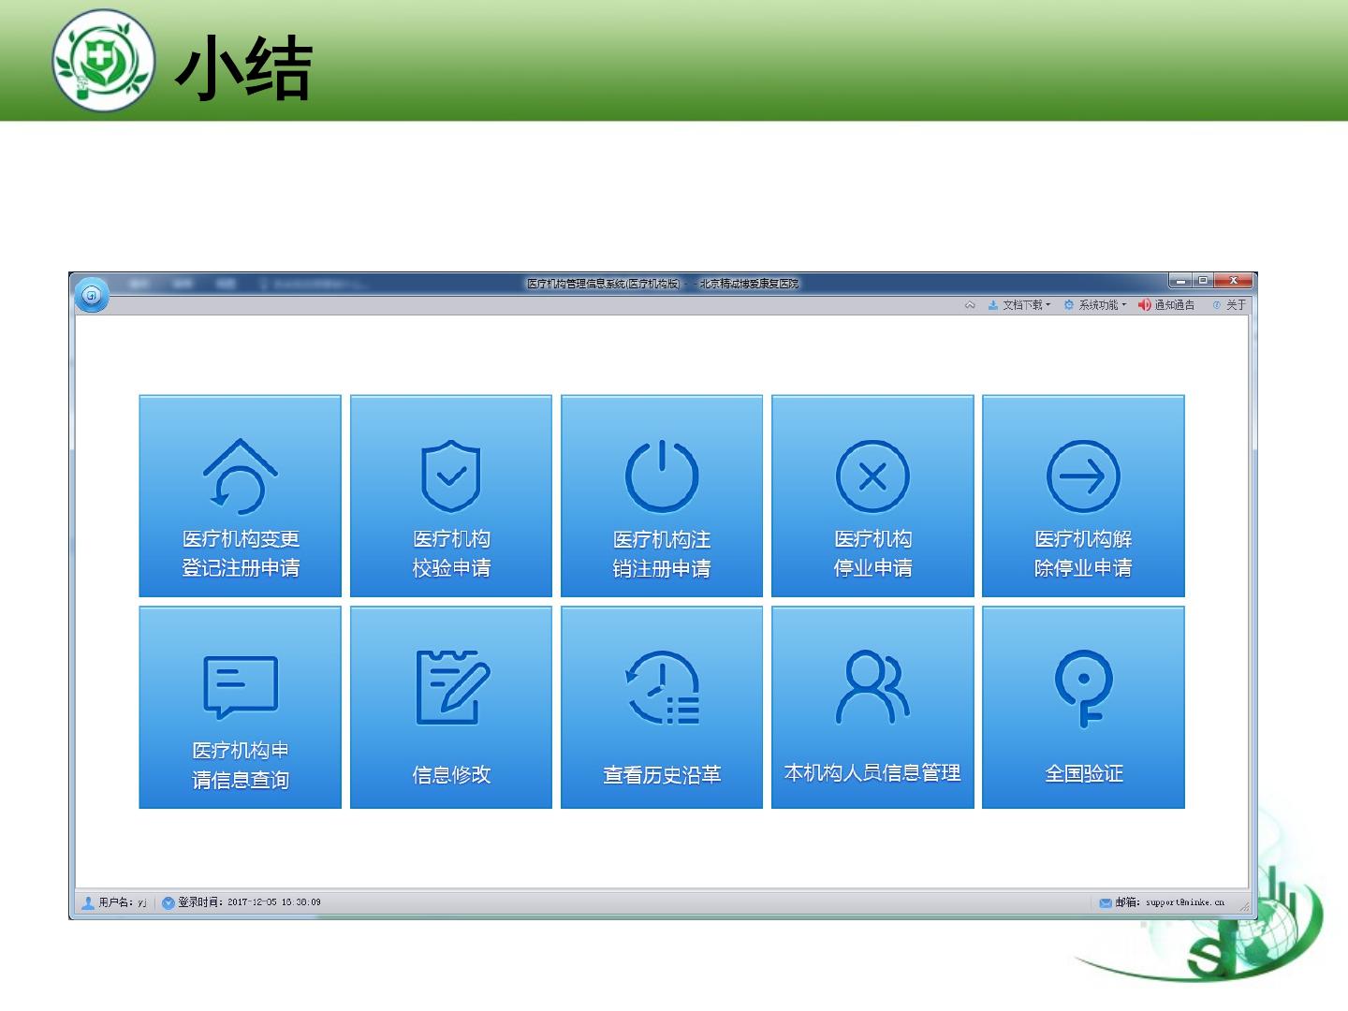Maximize the application window

(1203, 281)
